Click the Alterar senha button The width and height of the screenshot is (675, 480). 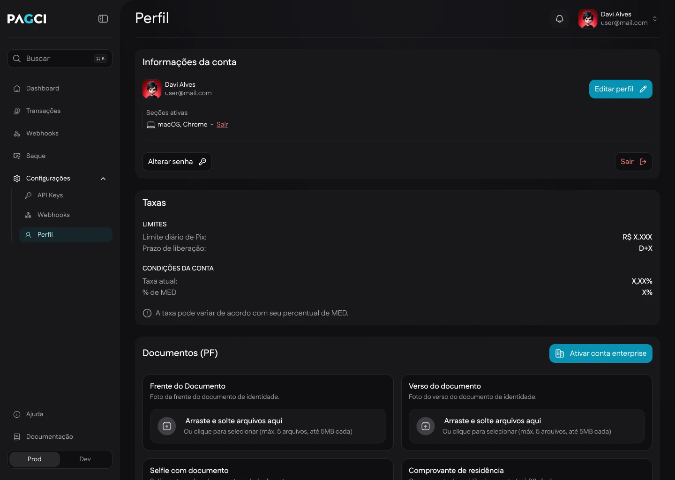(x=177, y=162)
